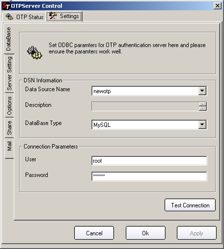Click the Connection Parameters group title
The width and height of the screenshot is (224, 249).
(51, 147)
